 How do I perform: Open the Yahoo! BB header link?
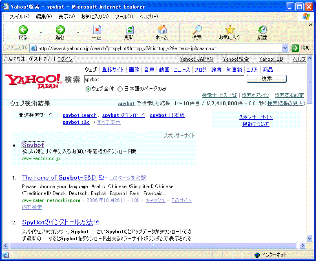pyautogui.click(x=271, y=59)
